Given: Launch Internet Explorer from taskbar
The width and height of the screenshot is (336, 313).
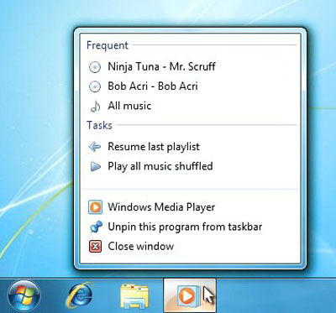Looking at the screenshot, I should 79,296.
